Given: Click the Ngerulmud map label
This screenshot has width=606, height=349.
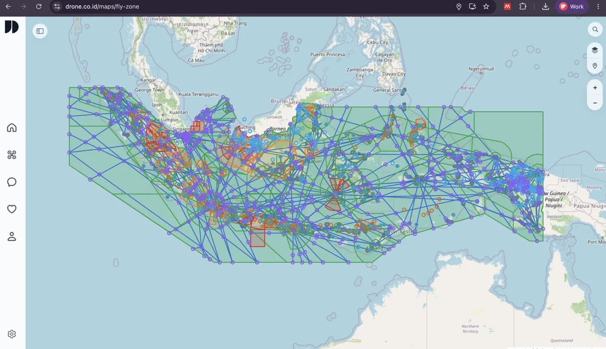Looking at the screenshot, I should (x=481, y=69).
